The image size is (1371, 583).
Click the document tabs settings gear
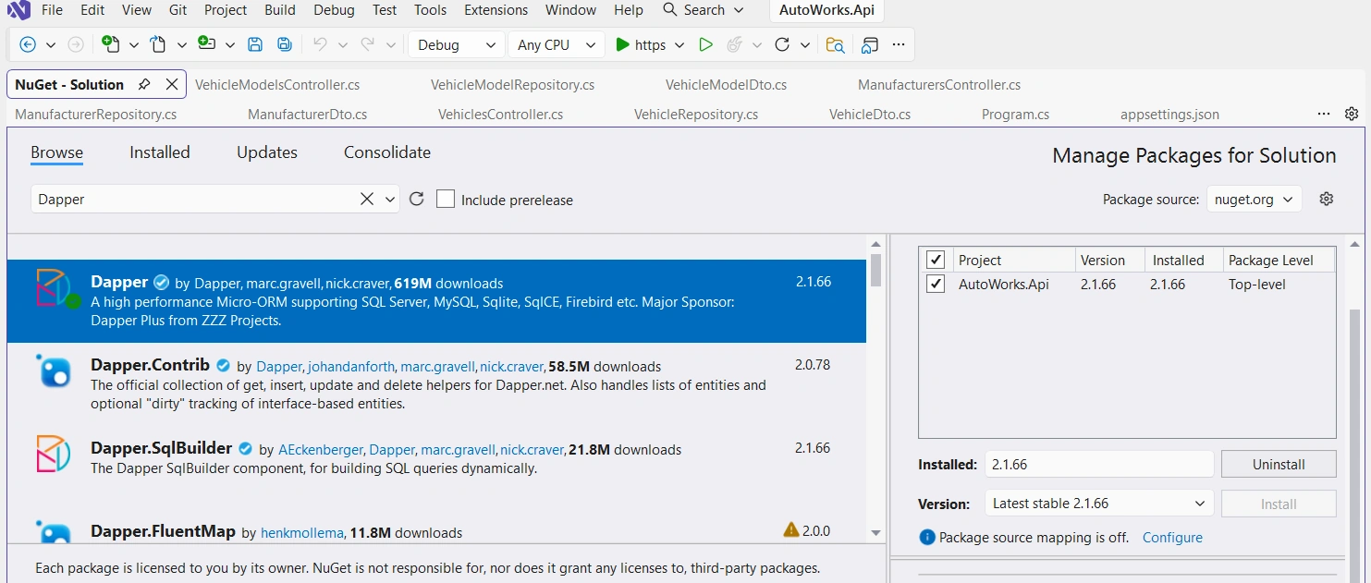1352,114
